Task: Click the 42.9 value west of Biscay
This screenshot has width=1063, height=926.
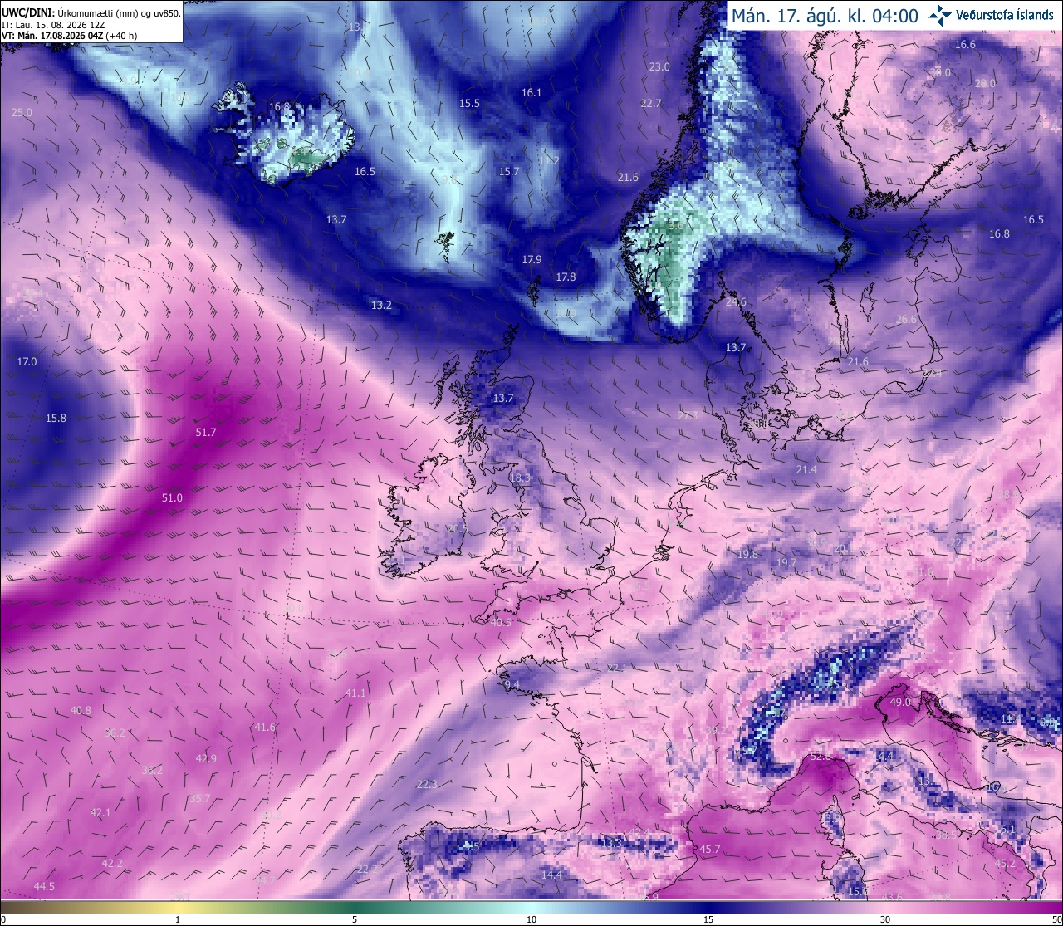Action: [206, 758]
